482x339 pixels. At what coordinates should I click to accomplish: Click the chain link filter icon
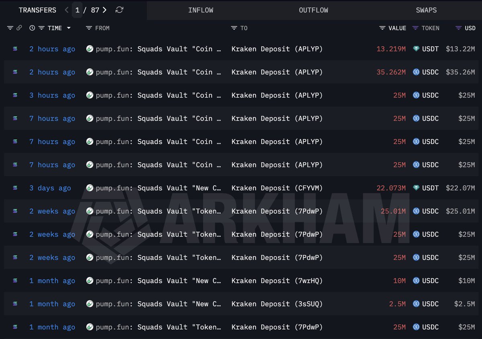click(x=19, y=28)
